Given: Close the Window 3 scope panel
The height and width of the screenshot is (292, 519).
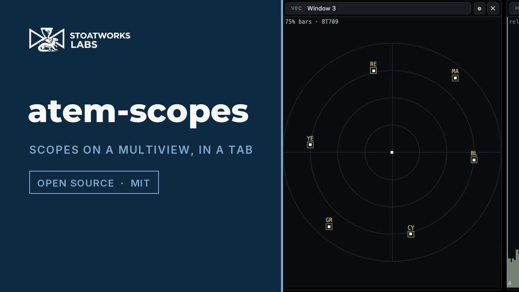Looking at the screenshot, I should (x=493, y=9).
